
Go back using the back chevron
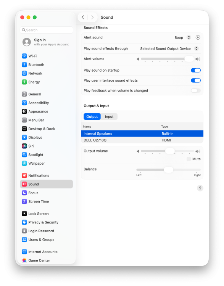tap(83, 17)
